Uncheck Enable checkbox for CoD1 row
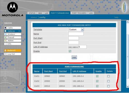Viewport: 129px width, 93px height. [x=97, y=76]
